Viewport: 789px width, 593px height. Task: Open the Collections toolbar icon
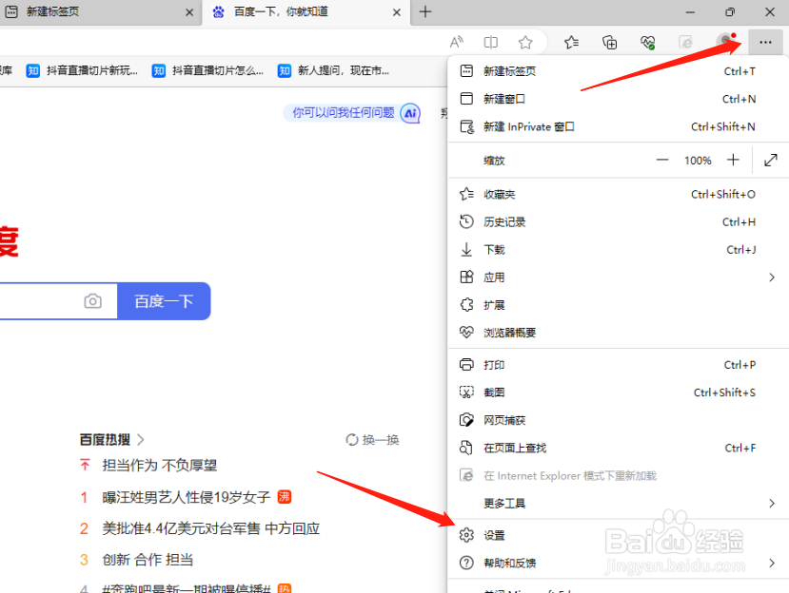pyautogui.click(x=609, y=42)
